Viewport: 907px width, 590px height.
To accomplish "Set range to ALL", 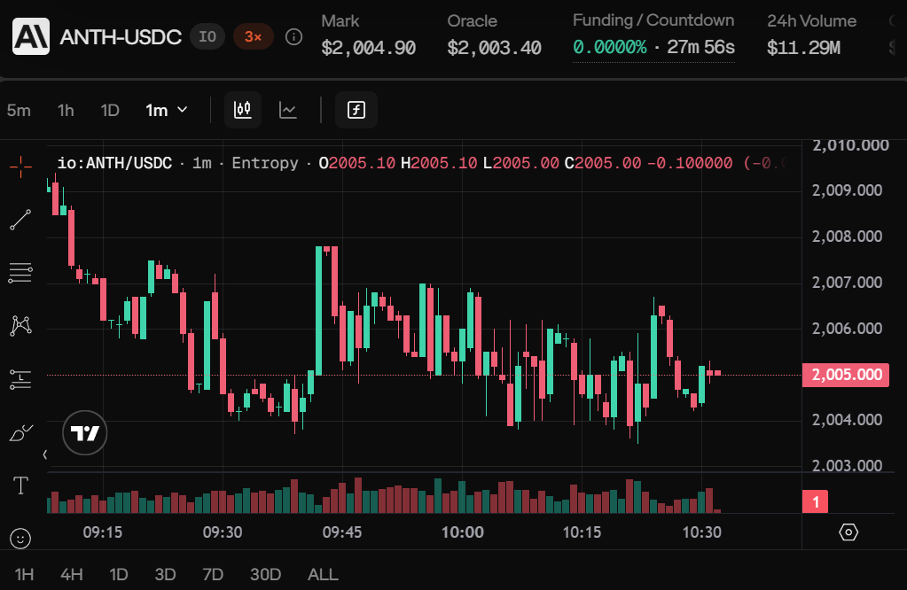I will pyautogui.click(x=323, y=574).
